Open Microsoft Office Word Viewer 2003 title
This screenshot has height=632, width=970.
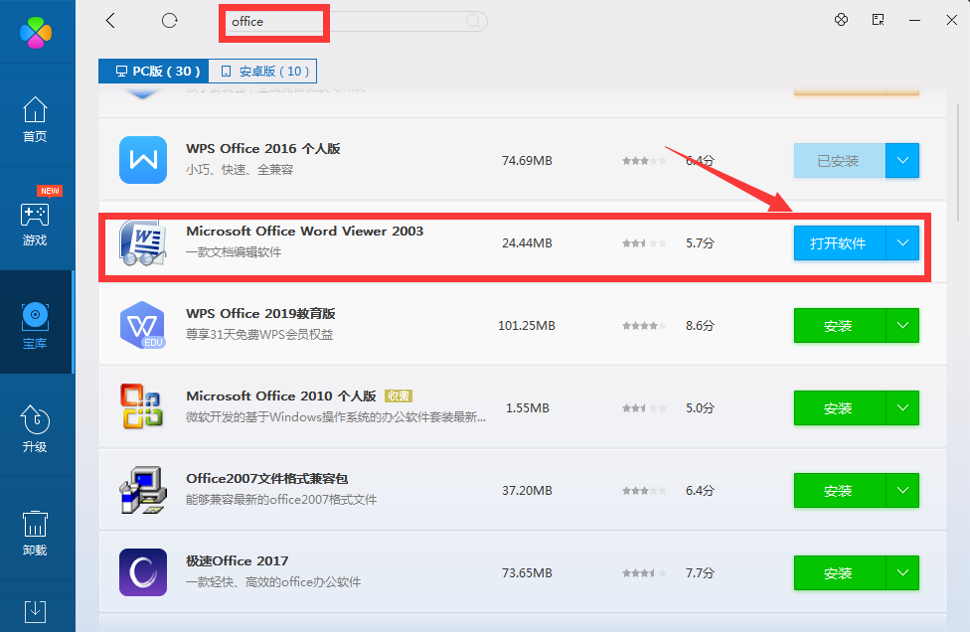pyautogui.click(x=304, y=231)
